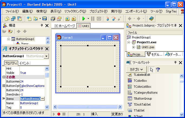Open the プロジェクト(P) menu
The image size is (185, 118).
98,11
